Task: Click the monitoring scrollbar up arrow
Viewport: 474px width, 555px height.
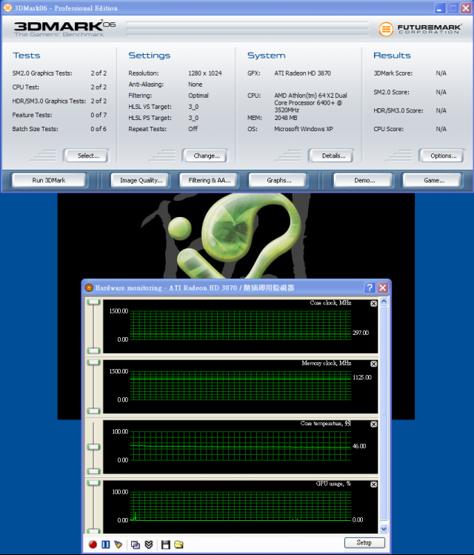Action: tap(384, 302)
